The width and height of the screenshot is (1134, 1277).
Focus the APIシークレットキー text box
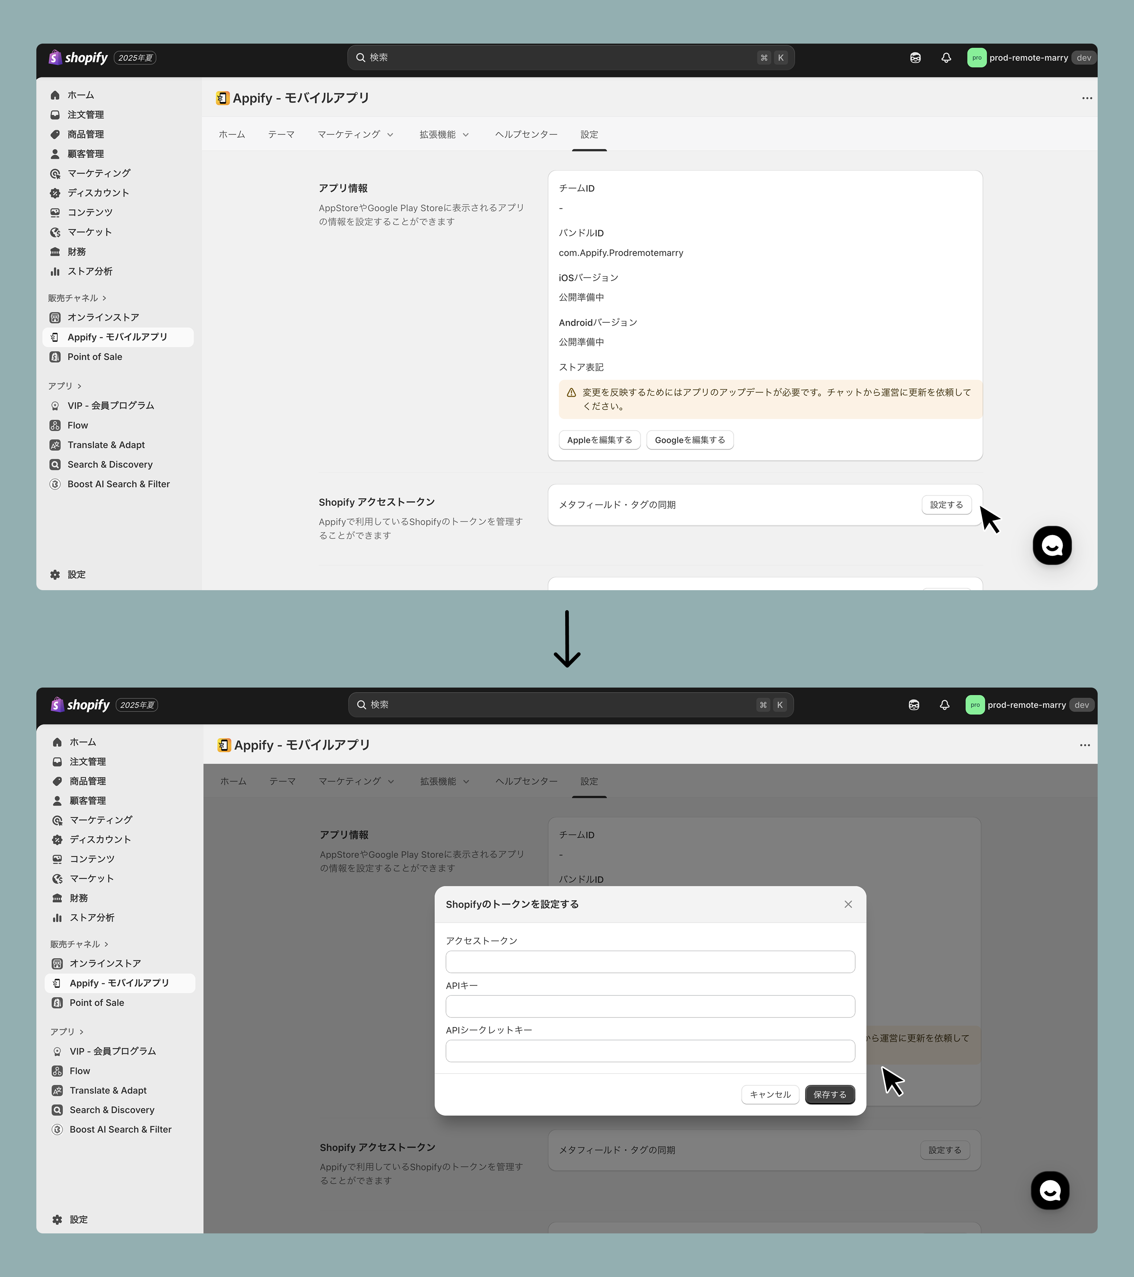650,1051
